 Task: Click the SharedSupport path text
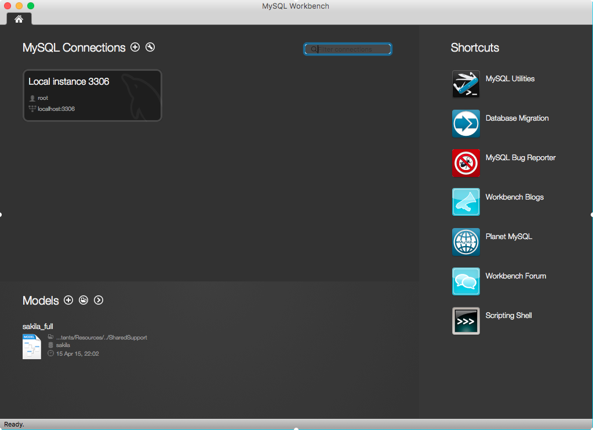101,337
